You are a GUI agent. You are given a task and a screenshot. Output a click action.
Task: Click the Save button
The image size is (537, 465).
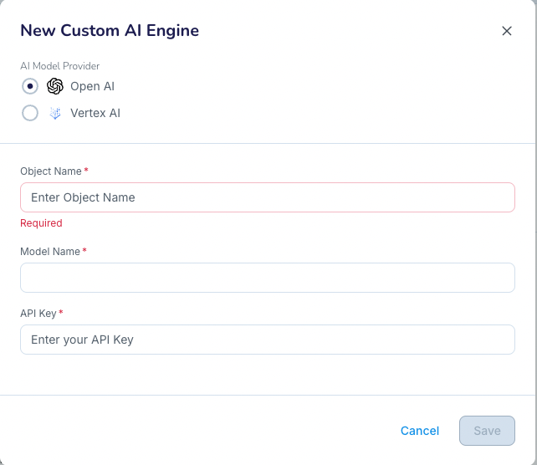pyautogui.click(x=487, y=431)
